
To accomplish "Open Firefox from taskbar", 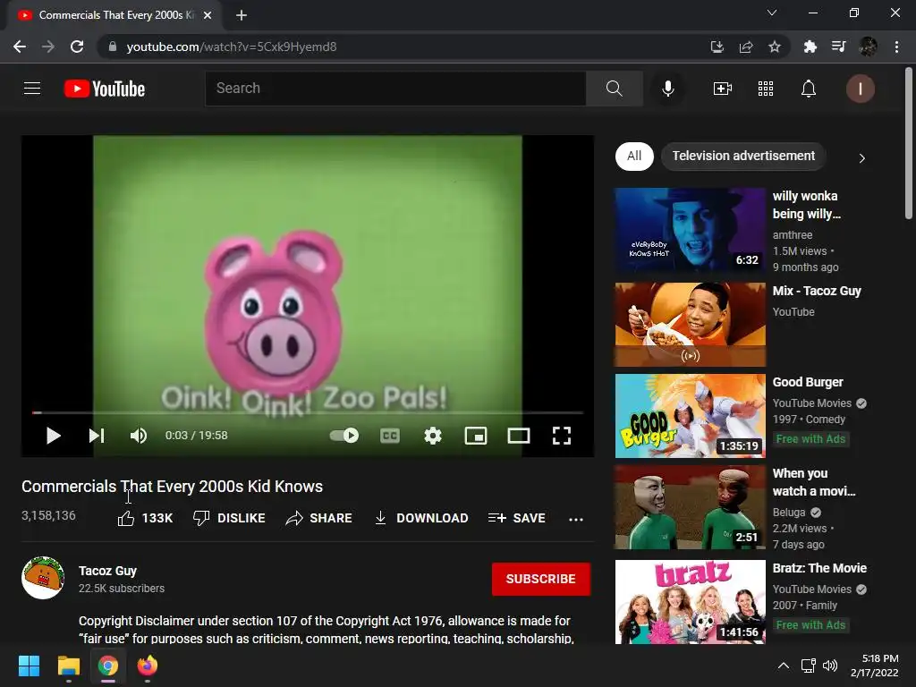I will 148,666.
